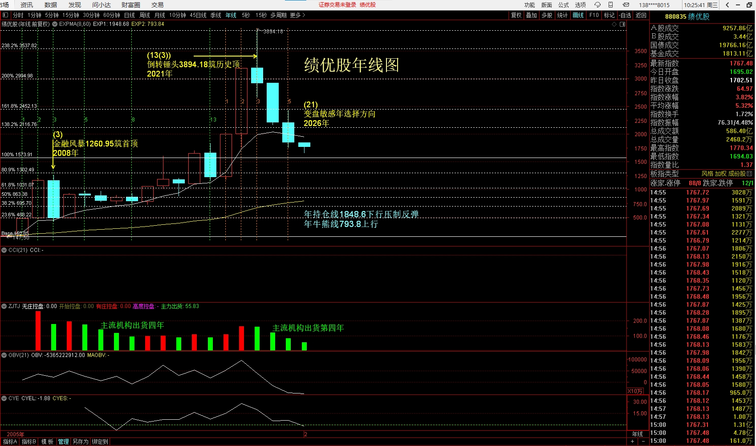The image size is (756, 446).
Task: Switch to 45日线 chart period
Action: coord(198,15)
